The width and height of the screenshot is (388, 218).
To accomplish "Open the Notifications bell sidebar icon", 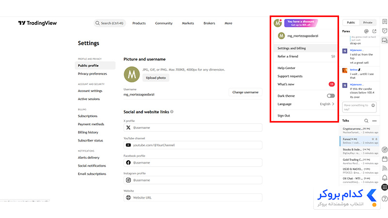I will (x=385, y=178).
